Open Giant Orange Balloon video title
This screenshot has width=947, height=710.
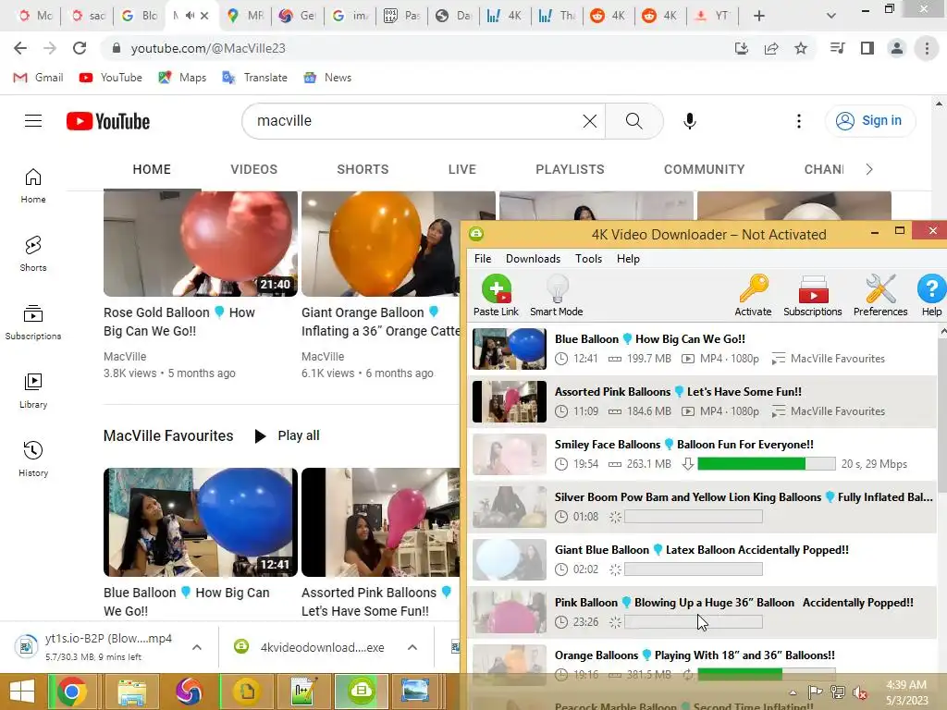tap(380, 322)
